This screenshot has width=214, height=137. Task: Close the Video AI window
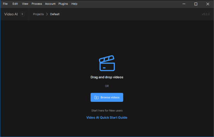[207, 4]
